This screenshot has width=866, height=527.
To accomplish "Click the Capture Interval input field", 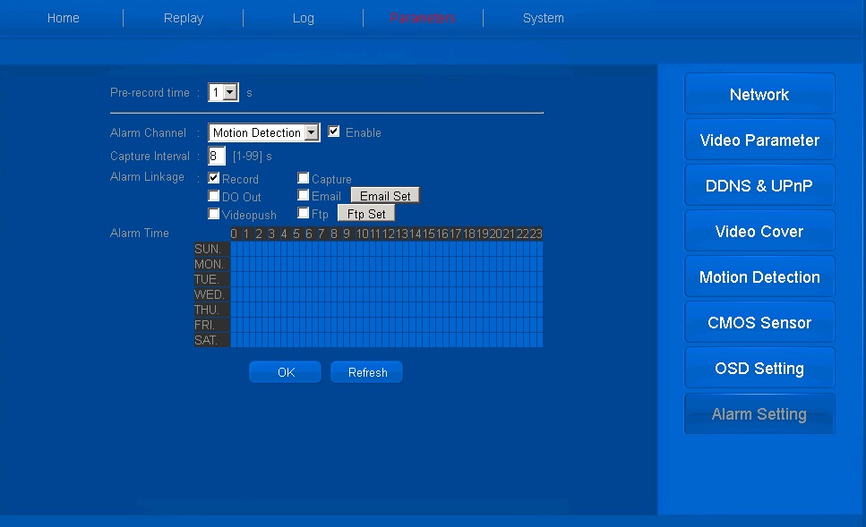I will (217, 157).
